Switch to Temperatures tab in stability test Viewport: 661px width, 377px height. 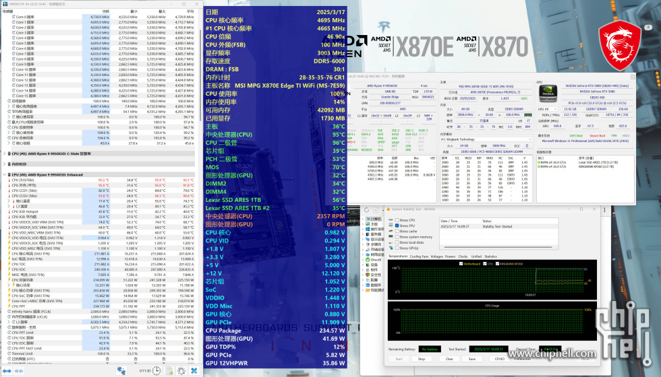[398, 256]
